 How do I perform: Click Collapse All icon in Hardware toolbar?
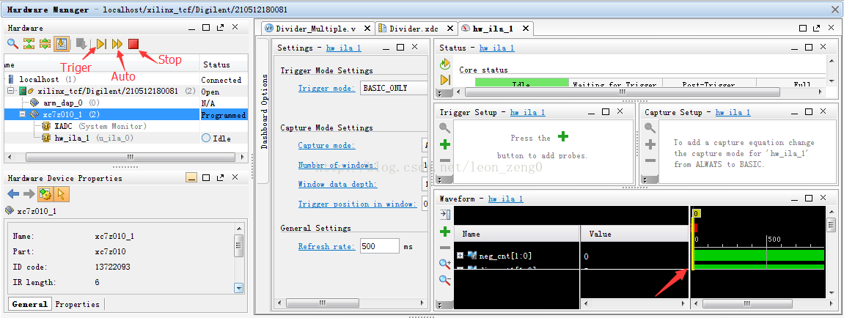click(x=29, y=43)
